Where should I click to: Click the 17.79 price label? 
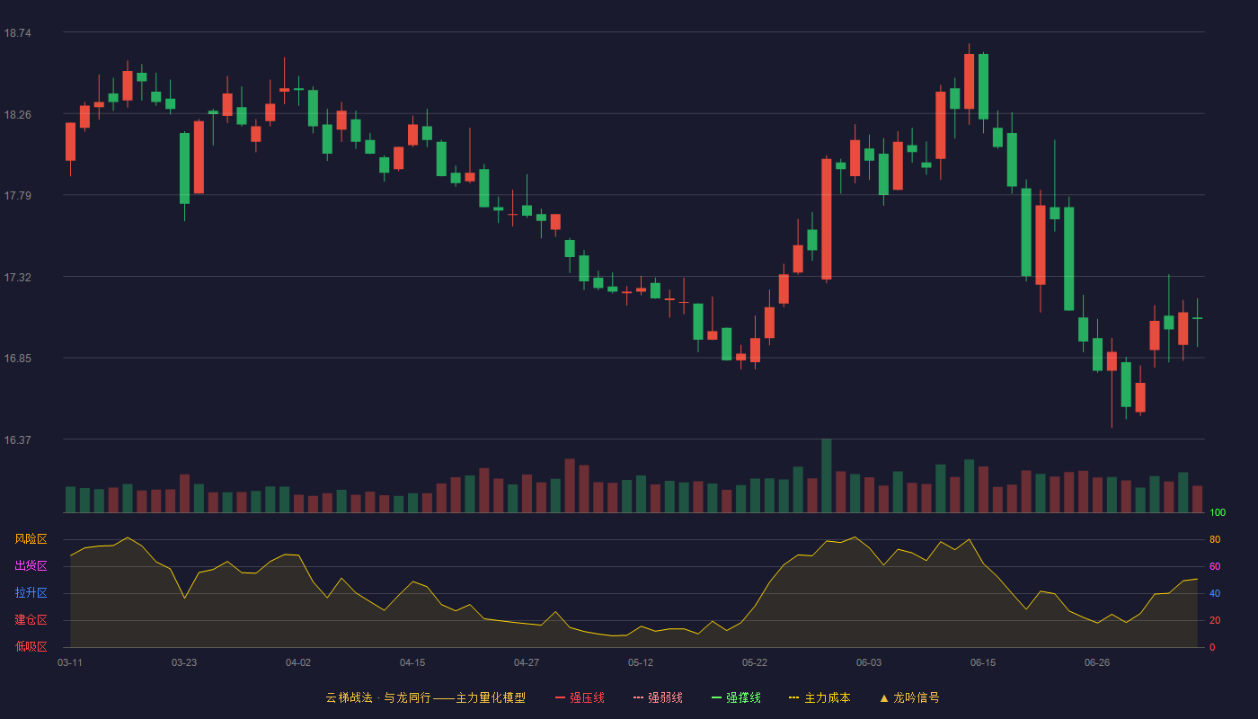[x=17, y=196]
